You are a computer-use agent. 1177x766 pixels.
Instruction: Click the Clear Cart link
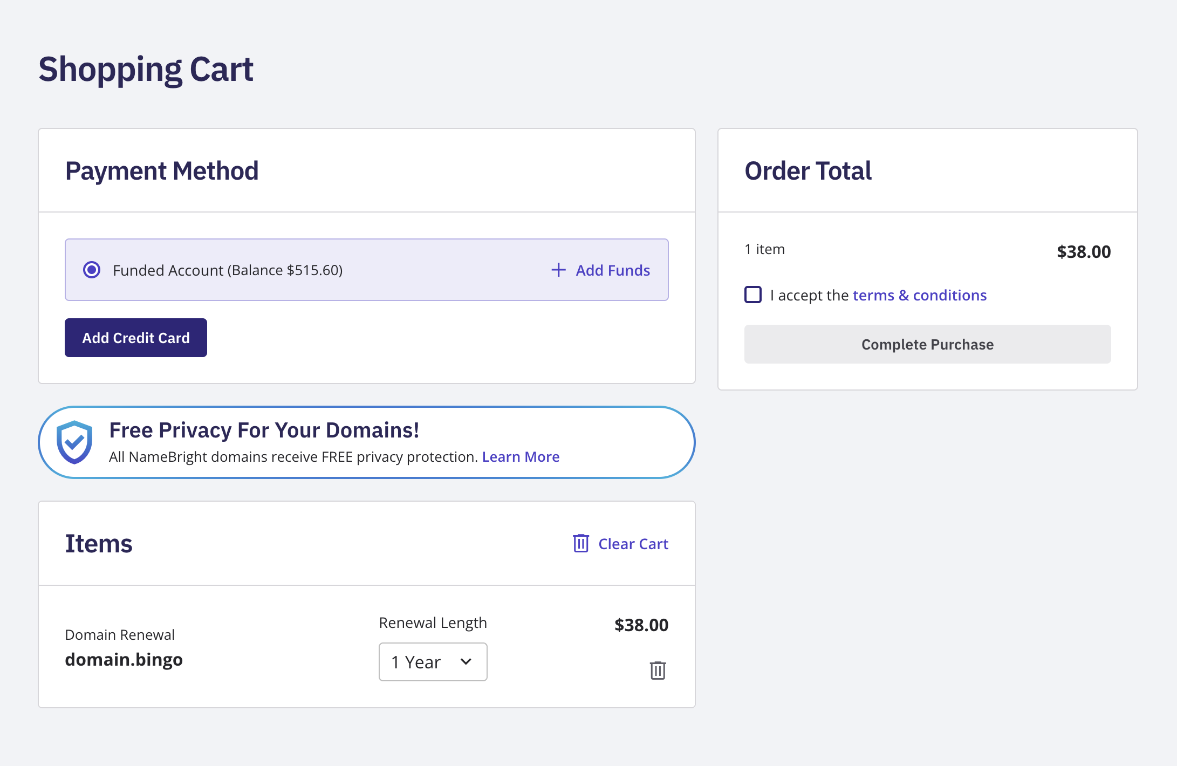coord(633,544)
